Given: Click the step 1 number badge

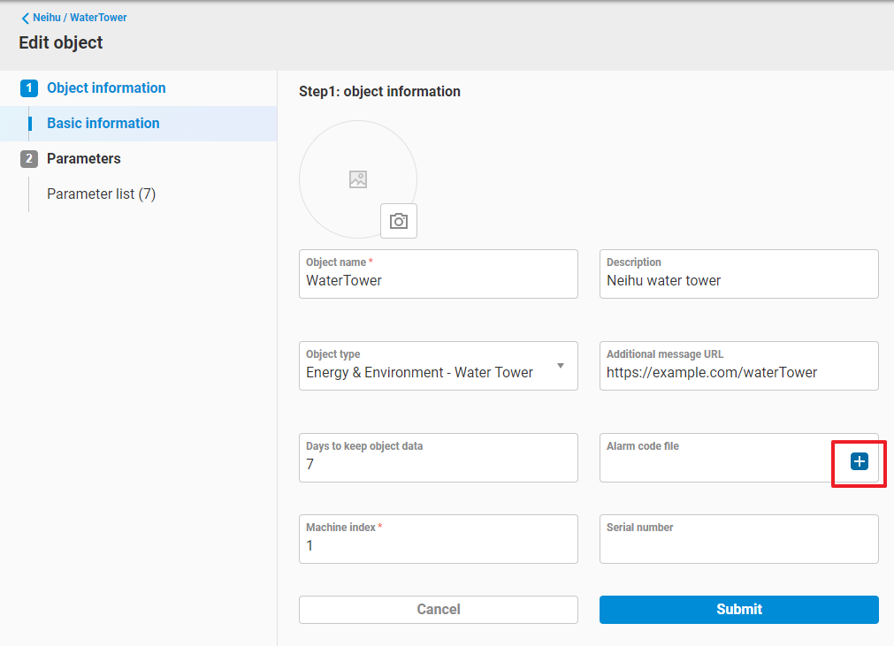Looking at the screenshot, I should [29, 88].
